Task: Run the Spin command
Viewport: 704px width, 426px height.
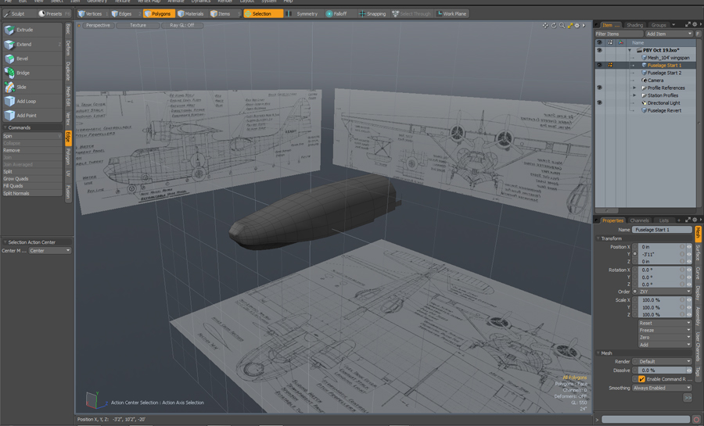Action: 32,136
